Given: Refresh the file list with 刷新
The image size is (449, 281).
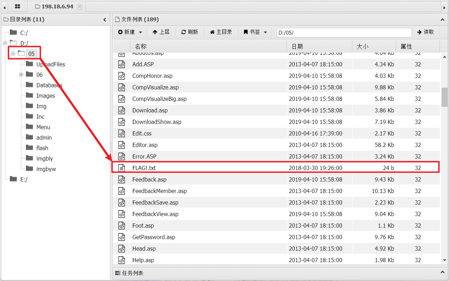Looking at the screenshot, I should (190, 32).
